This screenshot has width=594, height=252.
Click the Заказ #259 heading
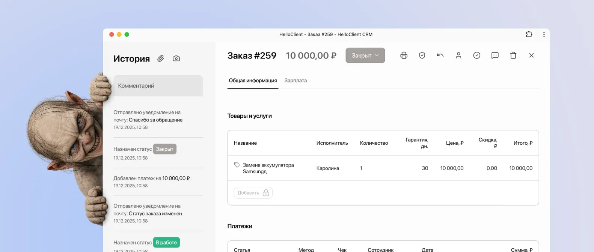tap(252, 55)
